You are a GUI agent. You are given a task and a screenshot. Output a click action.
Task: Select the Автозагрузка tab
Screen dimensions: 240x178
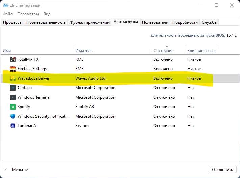click(x=126, y=22)
